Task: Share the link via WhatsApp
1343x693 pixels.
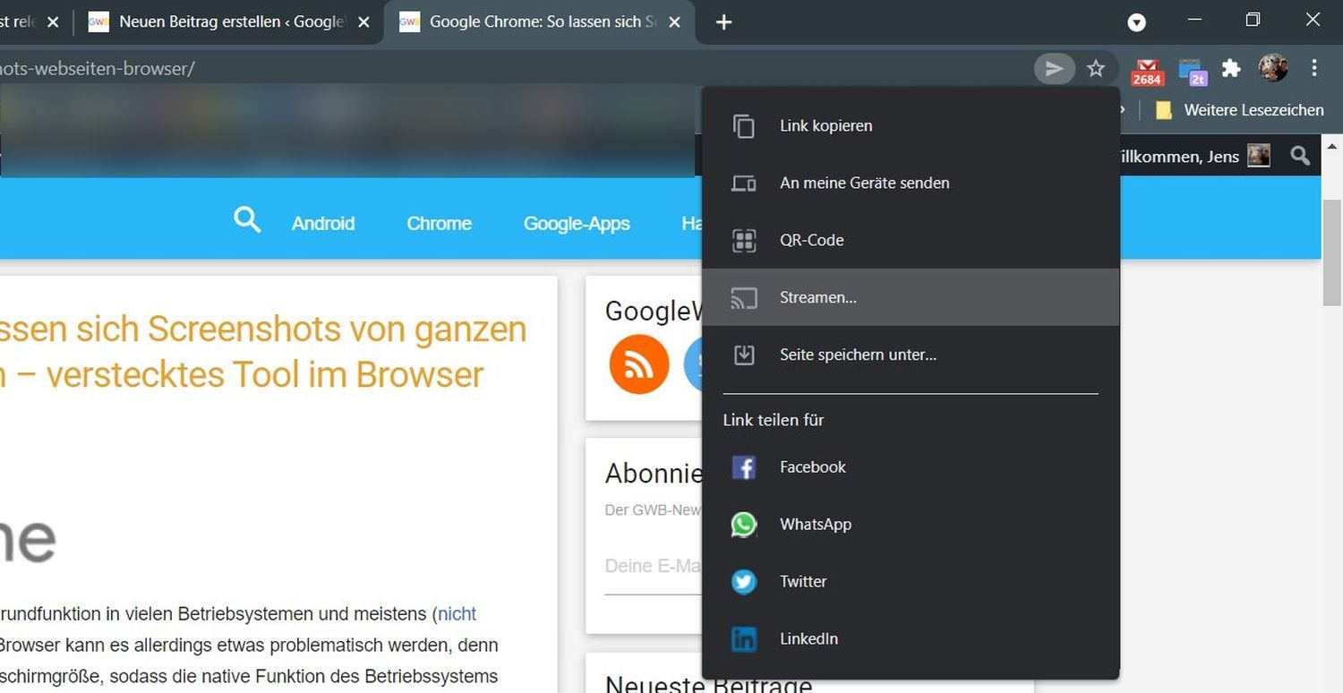Action: [x=815, y=525]
